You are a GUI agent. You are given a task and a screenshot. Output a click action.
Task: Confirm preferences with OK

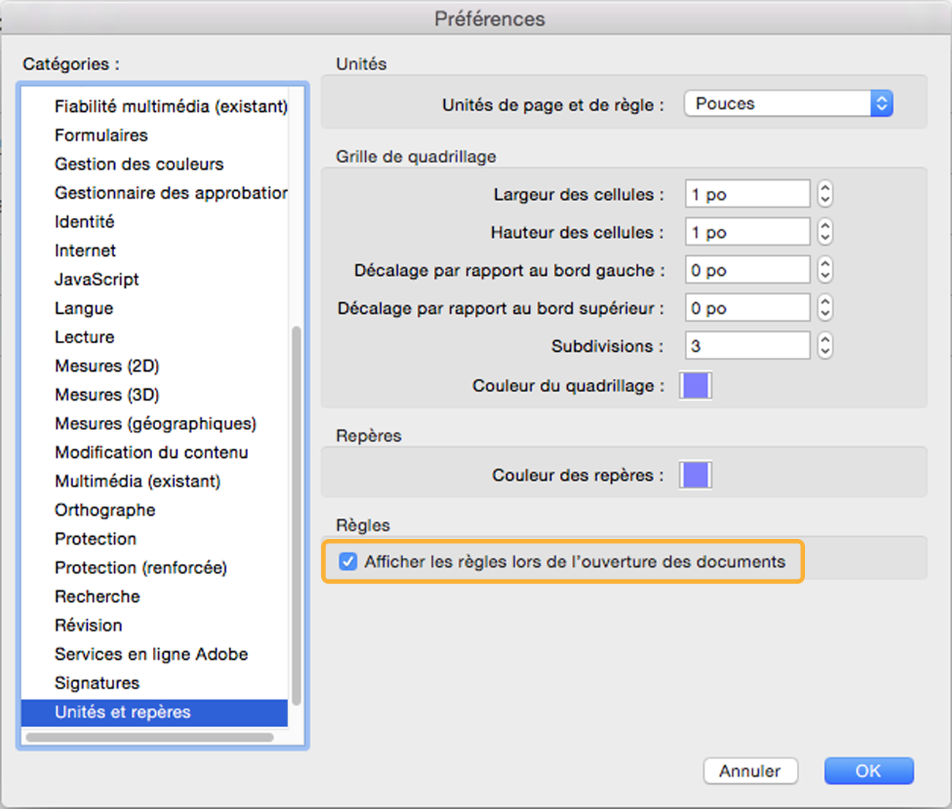pyautogui.click(x=868, y=770)
